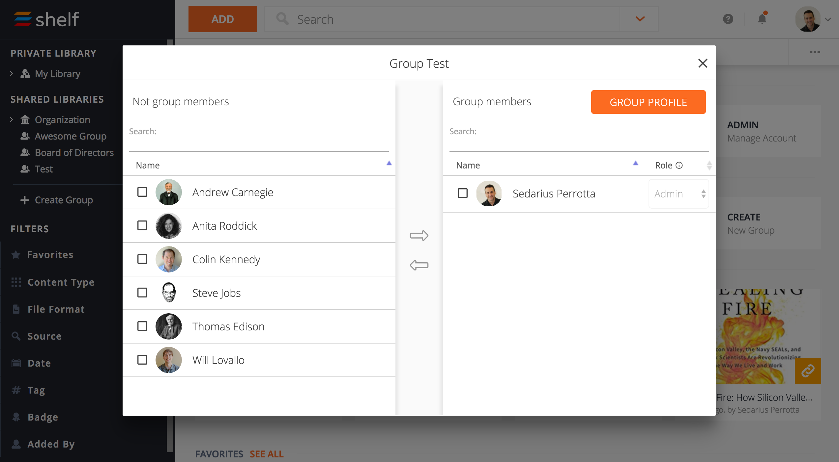The height and width of the screenshot is (462, 839).
Task: Click the right arrow to add members
Action: click(x=419, y=236)
